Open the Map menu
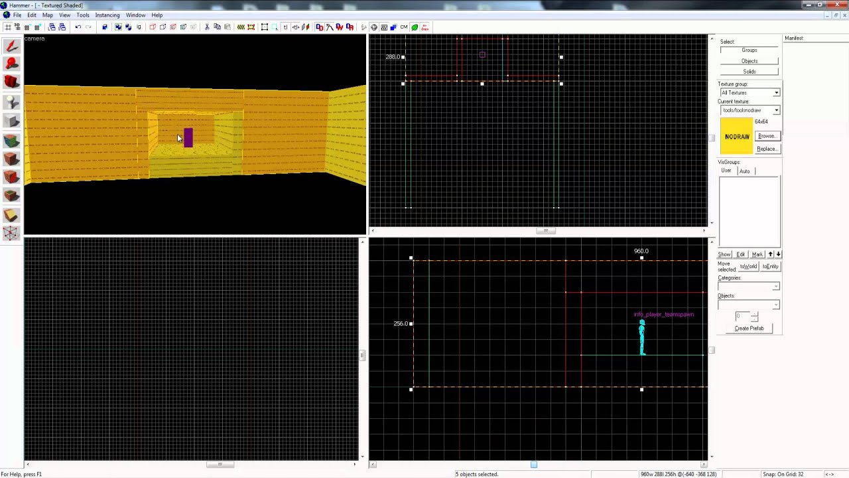Image resolution: width=849 pixels, height=478 pixels. (x=48, y=15)
